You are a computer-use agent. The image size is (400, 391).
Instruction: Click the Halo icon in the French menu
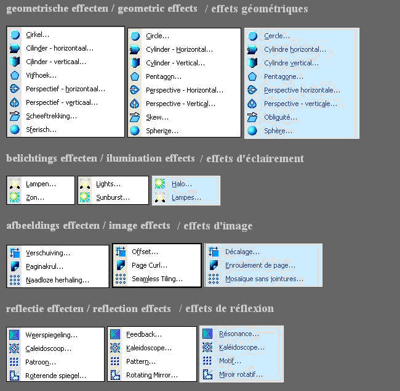160,183
